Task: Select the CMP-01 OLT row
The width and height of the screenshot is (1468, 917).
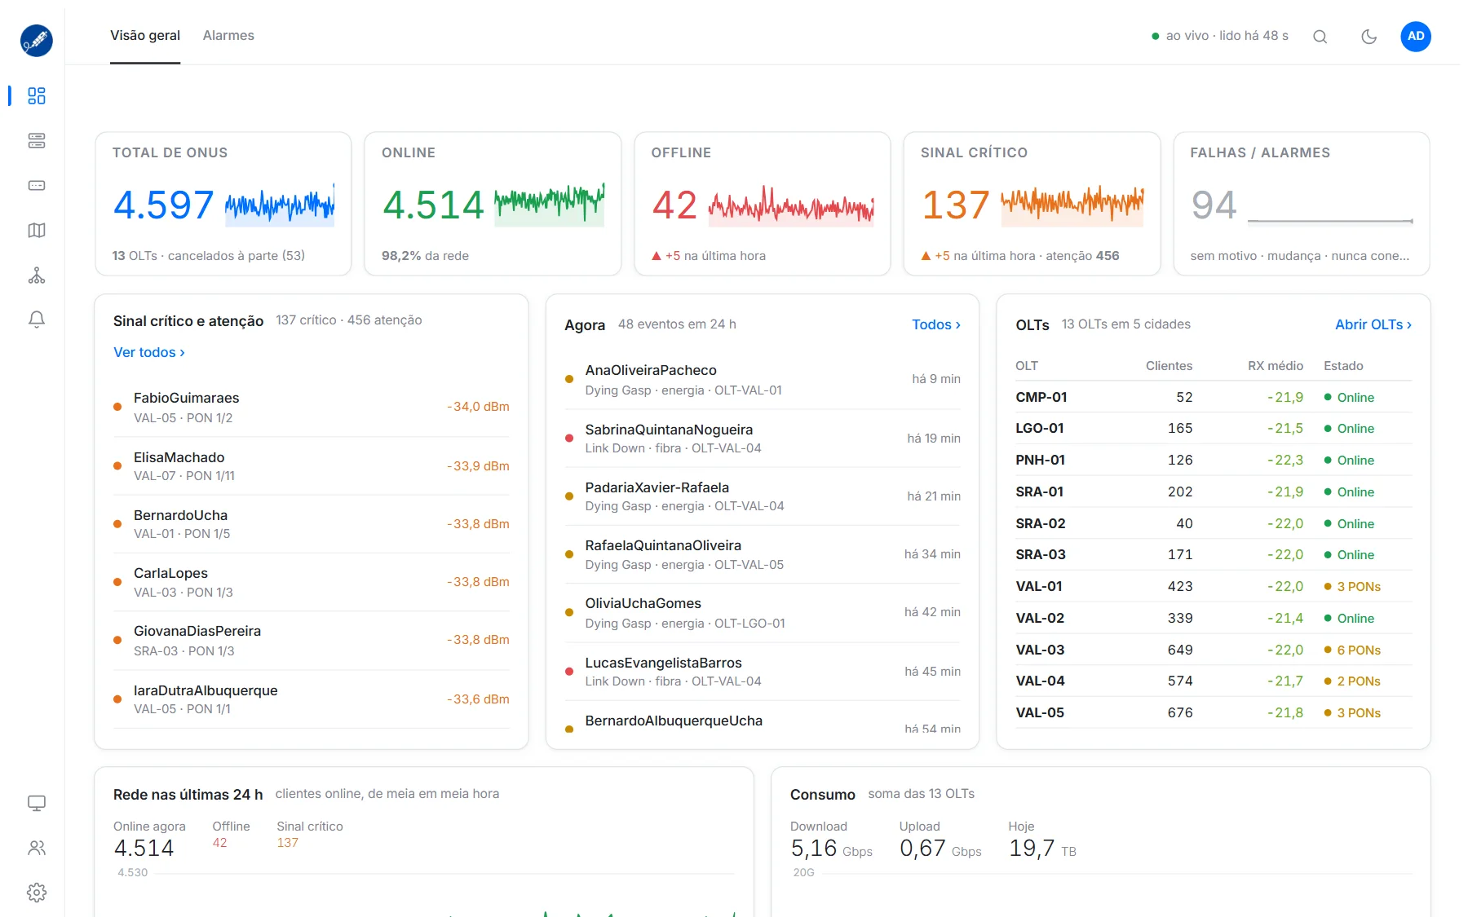Action: tap(1214, 397)
